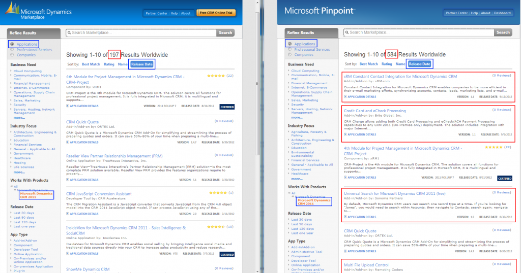The width and height of the screenshot is (521, 273).
Task: Open Multi File Upload Control listing
Action: [366, 265]
